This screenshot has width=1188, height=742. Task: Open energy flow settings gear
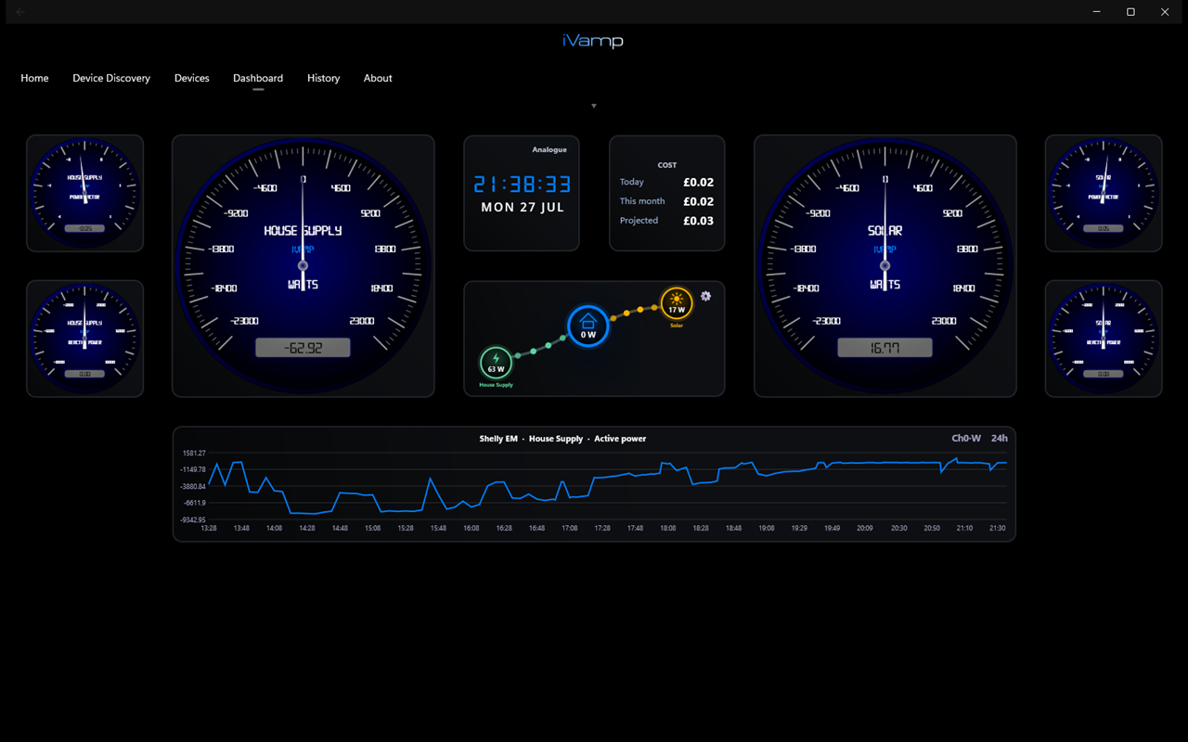point(706,296)
